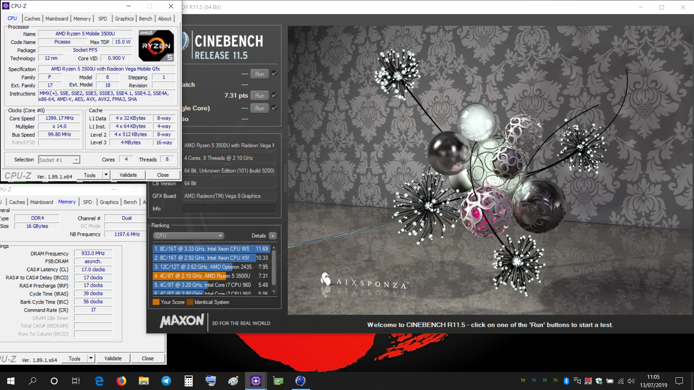The image size is (694, 390).
Task: Open the volume speaker tray icon
Action: pos(631,381)
